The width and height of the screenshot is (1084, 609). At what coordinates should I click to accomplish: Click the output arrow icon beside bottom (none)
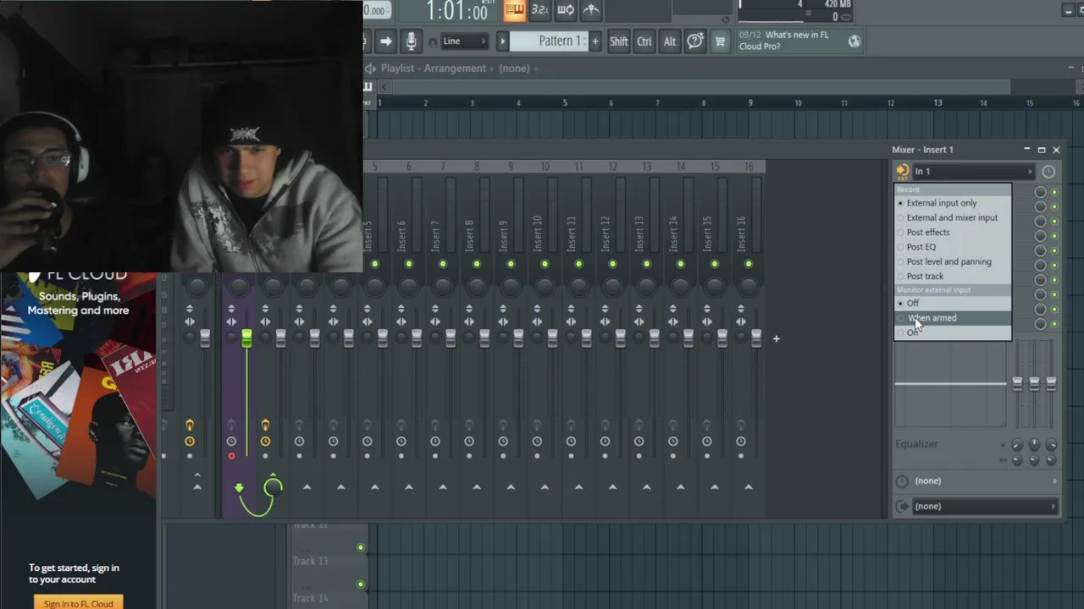(902, 507)
